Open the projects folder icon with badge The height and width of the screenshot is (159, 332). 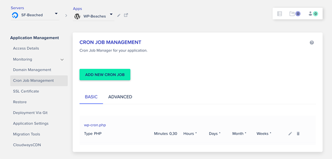tap(295, 14)
